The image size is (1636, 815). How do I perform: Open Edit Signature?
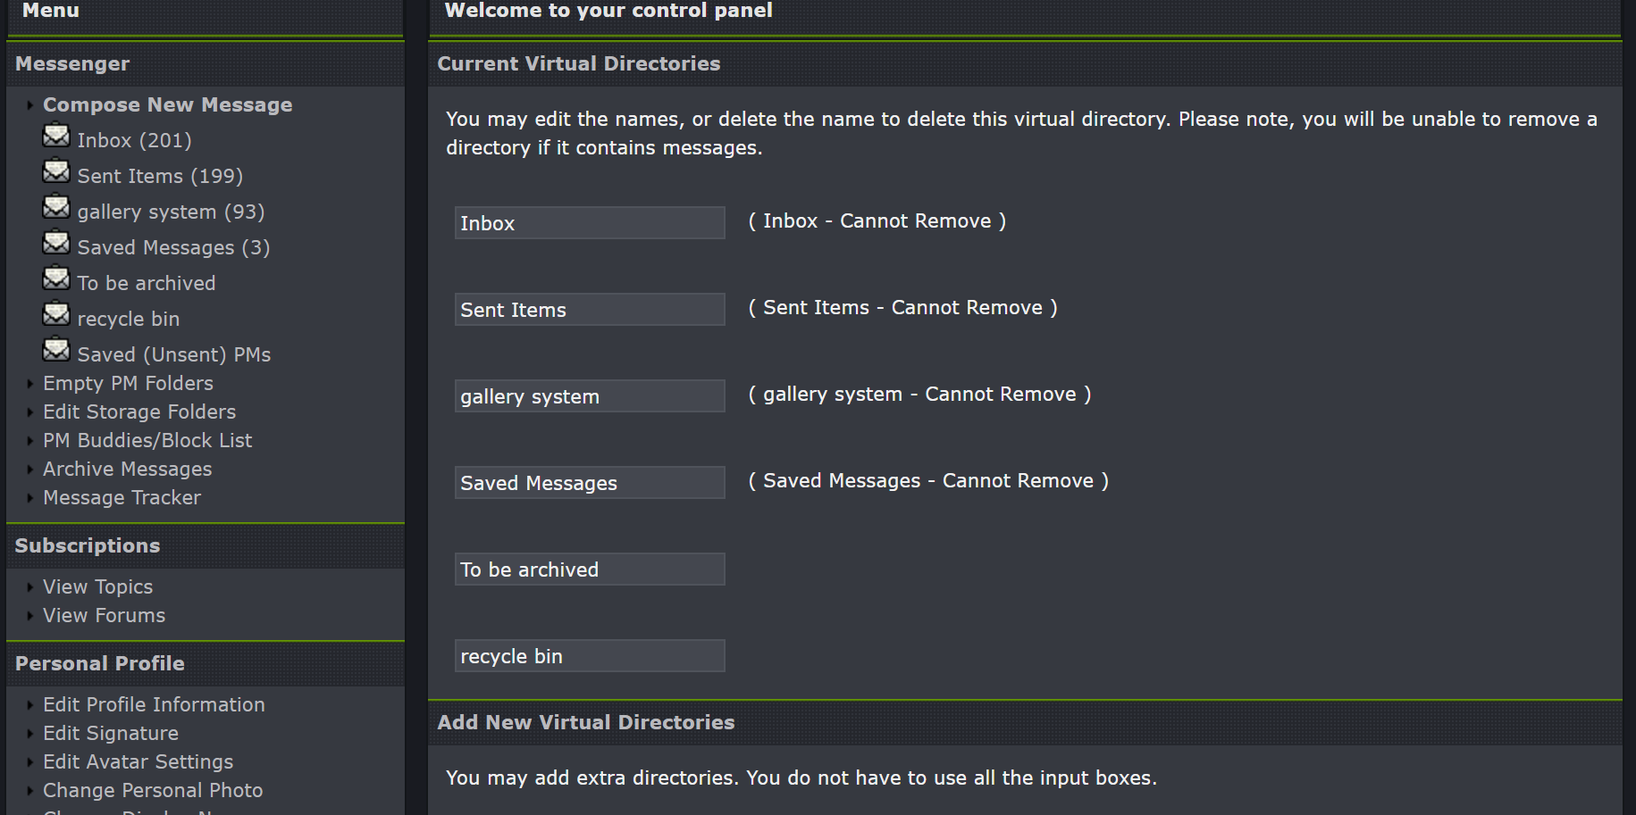(x=111, y=733)
